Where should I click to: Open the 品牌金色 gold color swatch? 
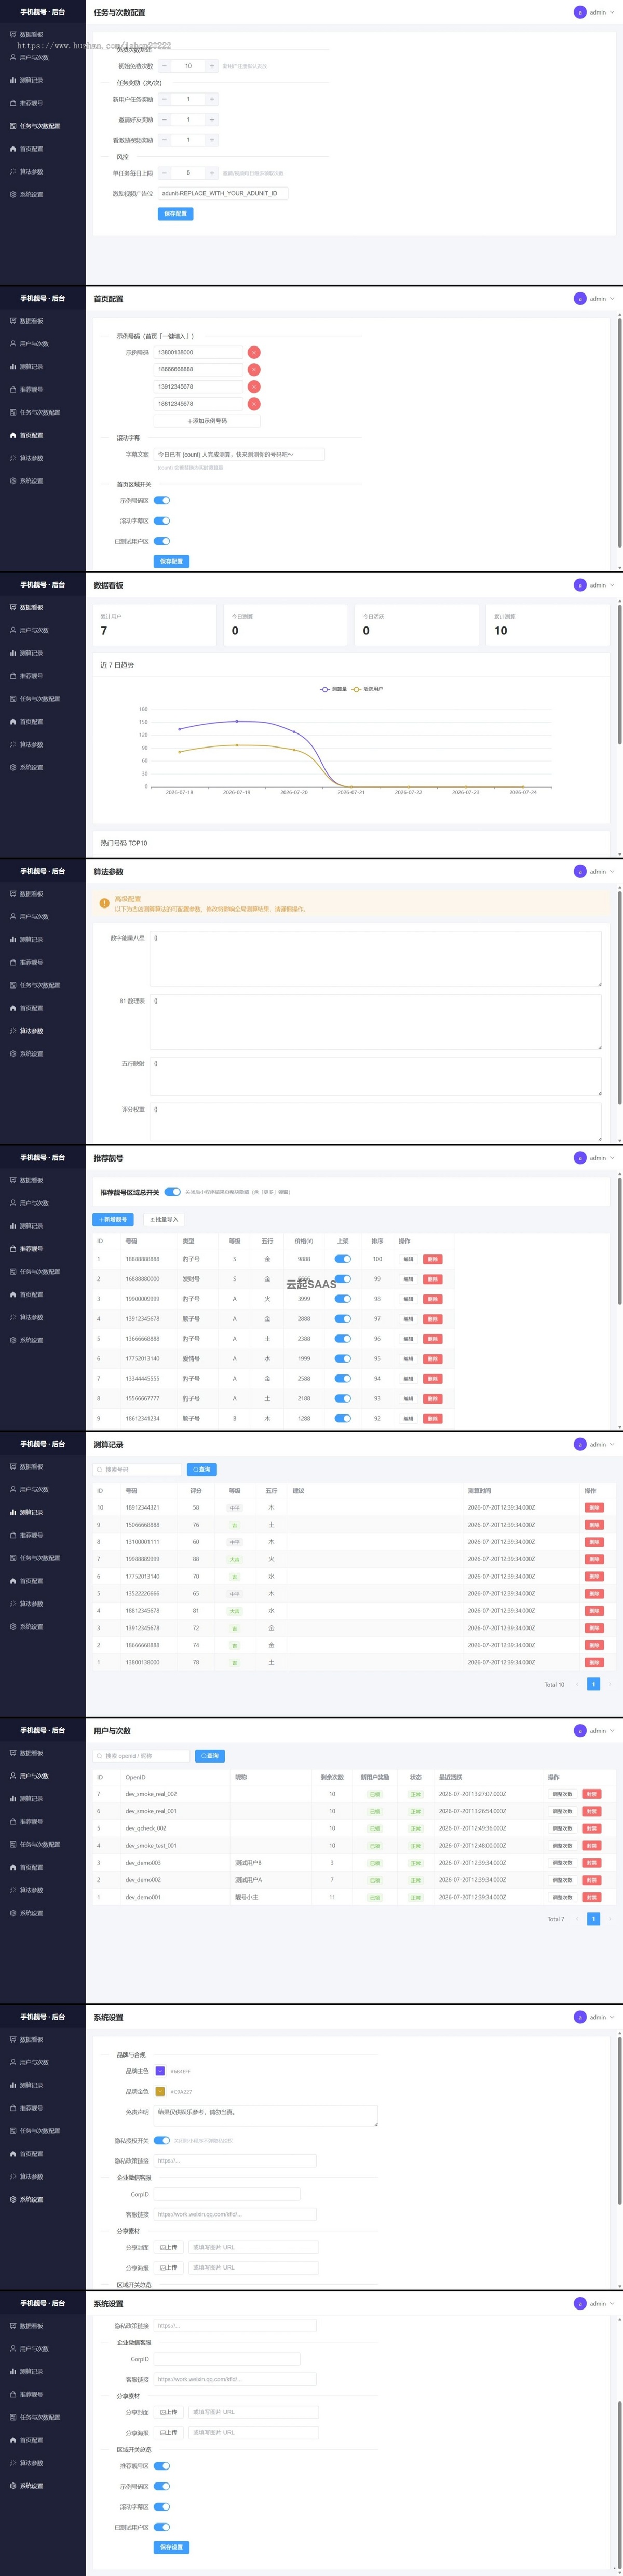click(160, 2092)
